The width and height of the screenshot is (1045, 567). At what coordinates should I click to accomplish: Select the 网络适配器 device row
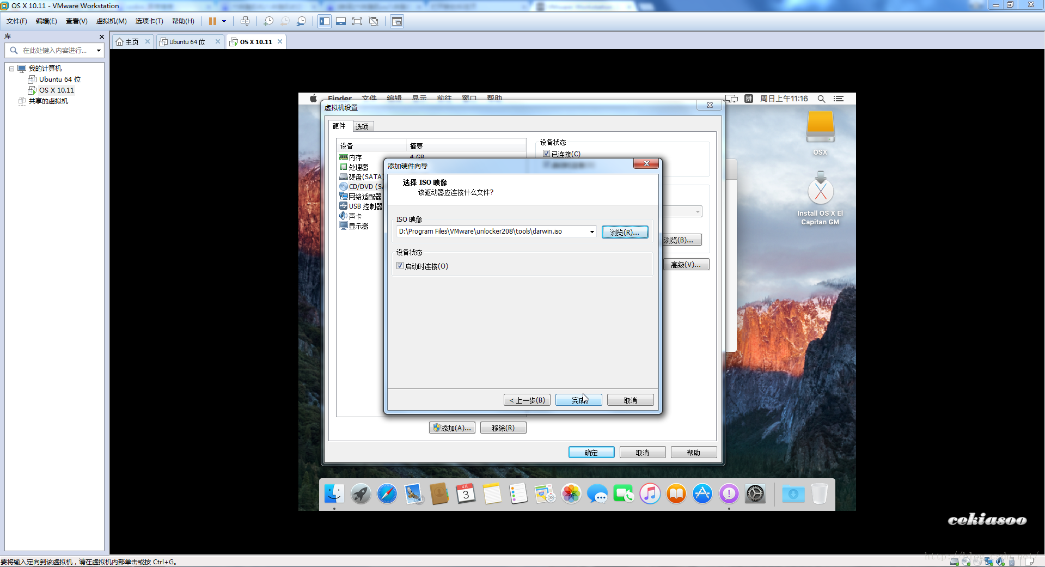(x=360, y=197)
